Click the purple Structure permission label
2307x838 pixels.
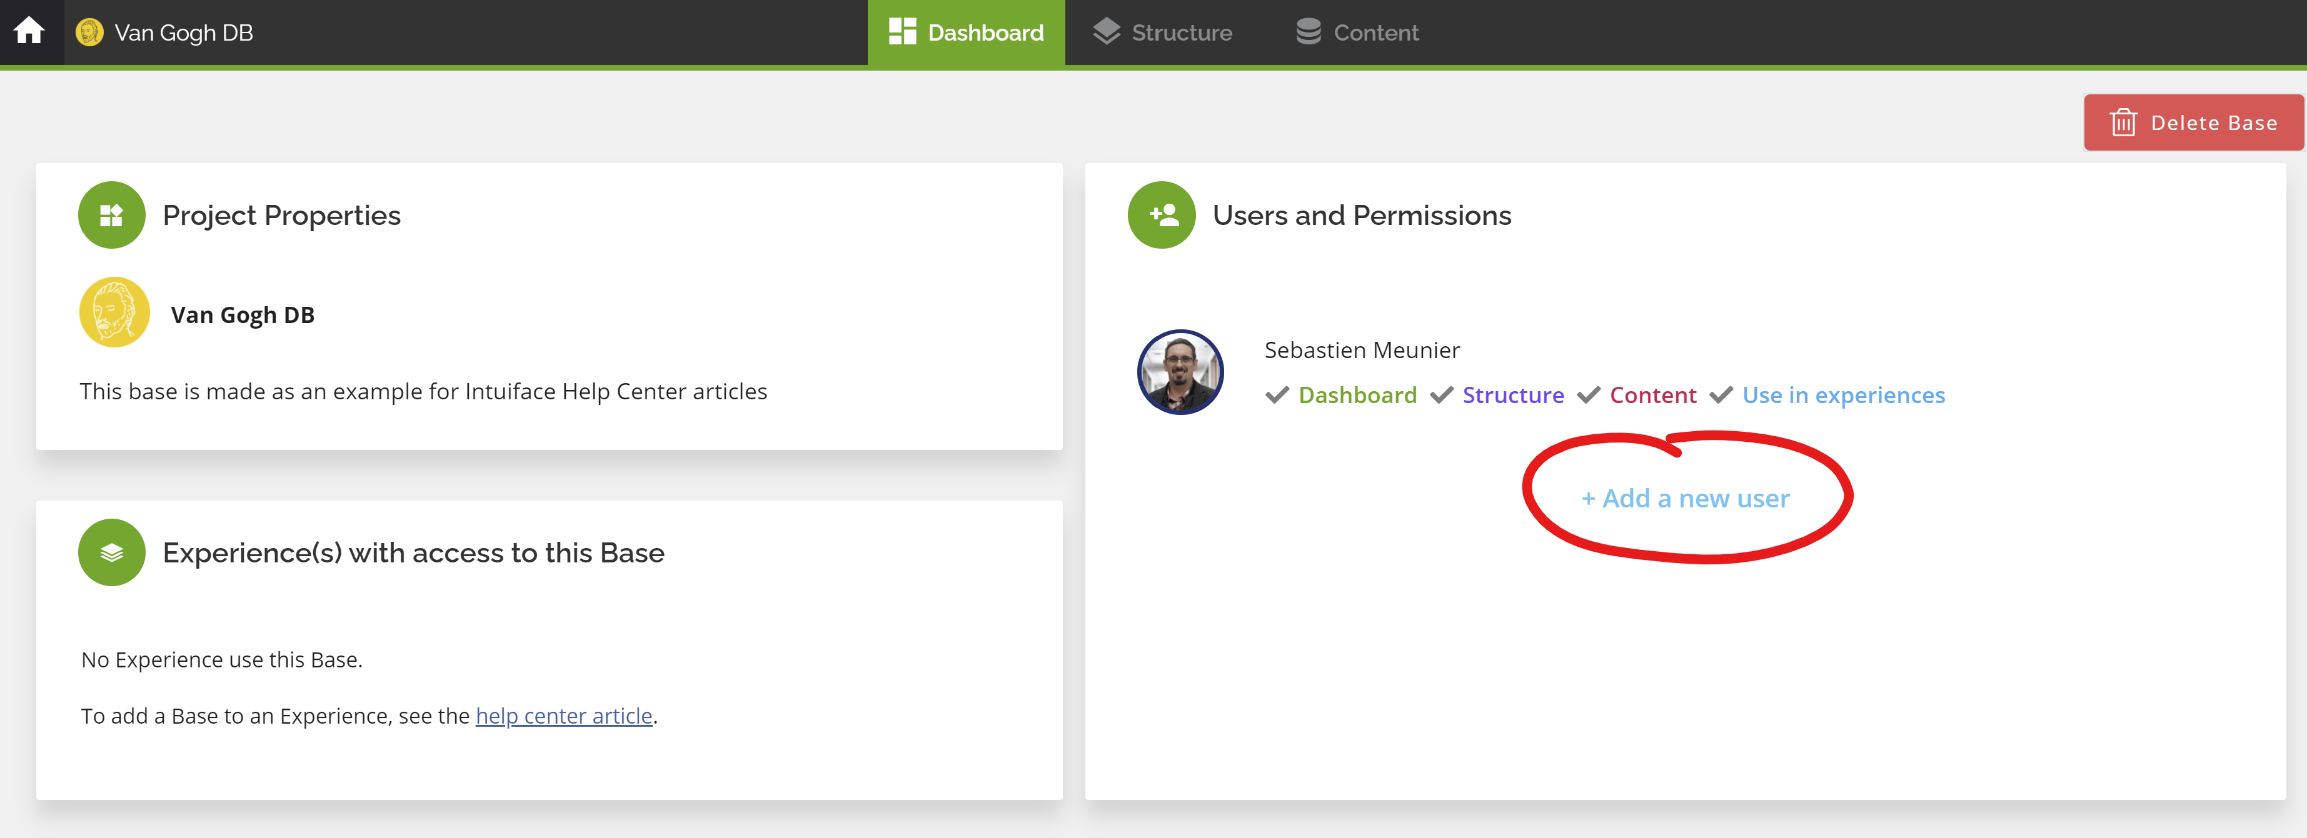coord(1512,395)
